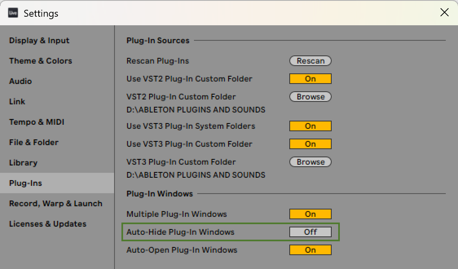Toggle Use VST3 Plug-In System Folders
This screenshot has height=269, width=458.
point(310,126)
